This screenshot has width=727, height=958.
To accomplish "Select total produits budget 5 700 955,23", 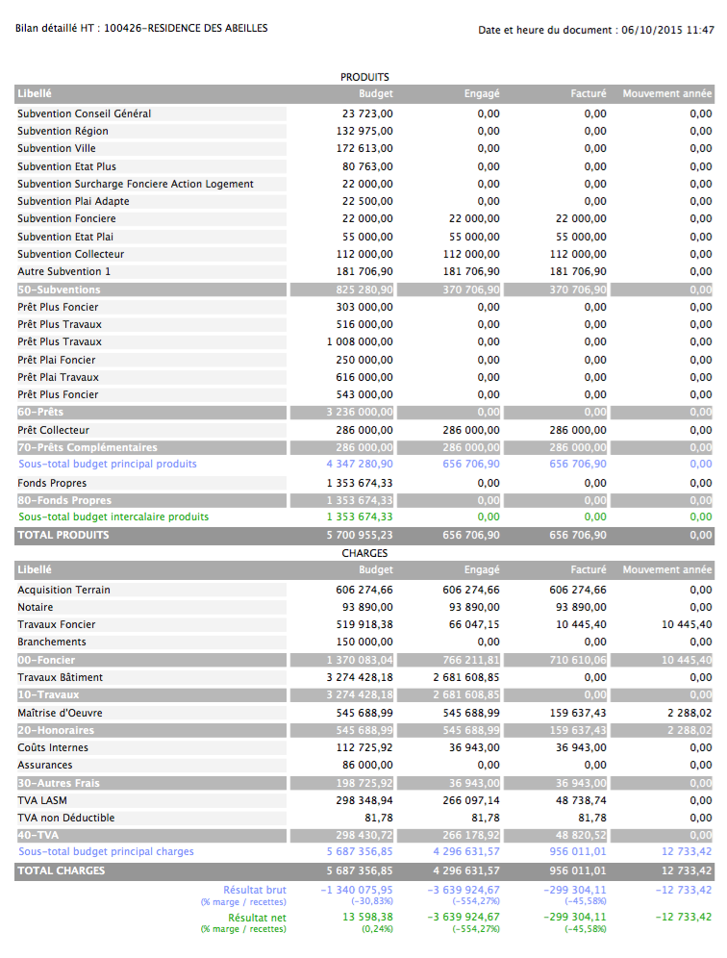I will (x=360, y=535).
